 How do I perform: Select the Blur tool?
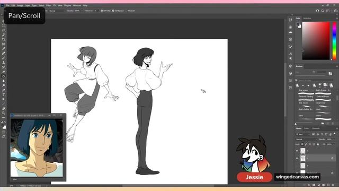tap(4, 81)
